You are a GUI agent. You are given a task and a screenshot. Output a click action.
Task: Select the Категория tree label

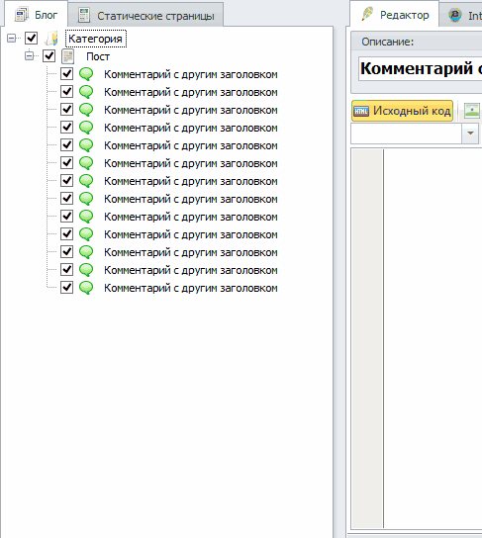click(x=96, y=39)
